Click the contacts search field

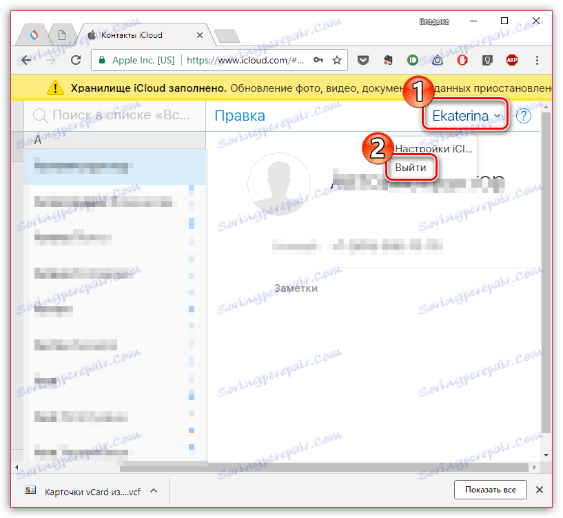tap(115, 116)
